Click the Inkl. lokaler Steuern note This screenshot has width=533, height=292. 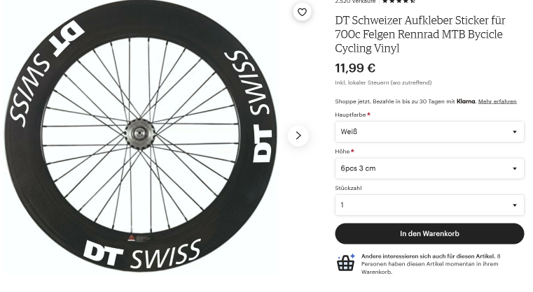click(x=383, y=83)
